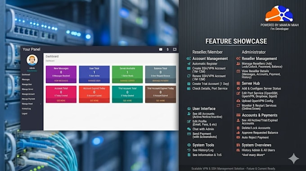This screenshot has width=306, height=171.
Task: Click the gears icon beside Account Management
Action: click(189, 58)
